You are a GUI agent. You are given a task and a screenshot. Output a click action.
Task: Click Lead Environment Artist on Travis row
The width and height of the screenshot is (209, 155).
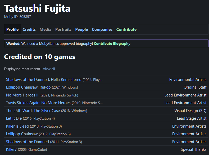click(185, 103)
